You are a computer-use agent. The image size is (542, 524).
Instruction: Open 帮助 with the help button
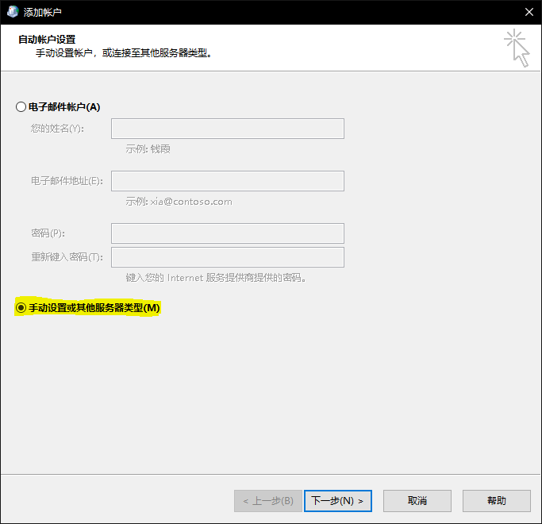coord(497,500)
